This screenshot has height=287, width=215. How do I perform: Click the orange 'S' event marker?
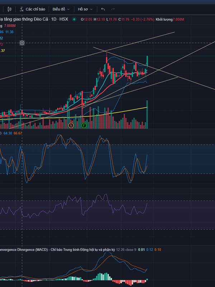coord(71,126)
